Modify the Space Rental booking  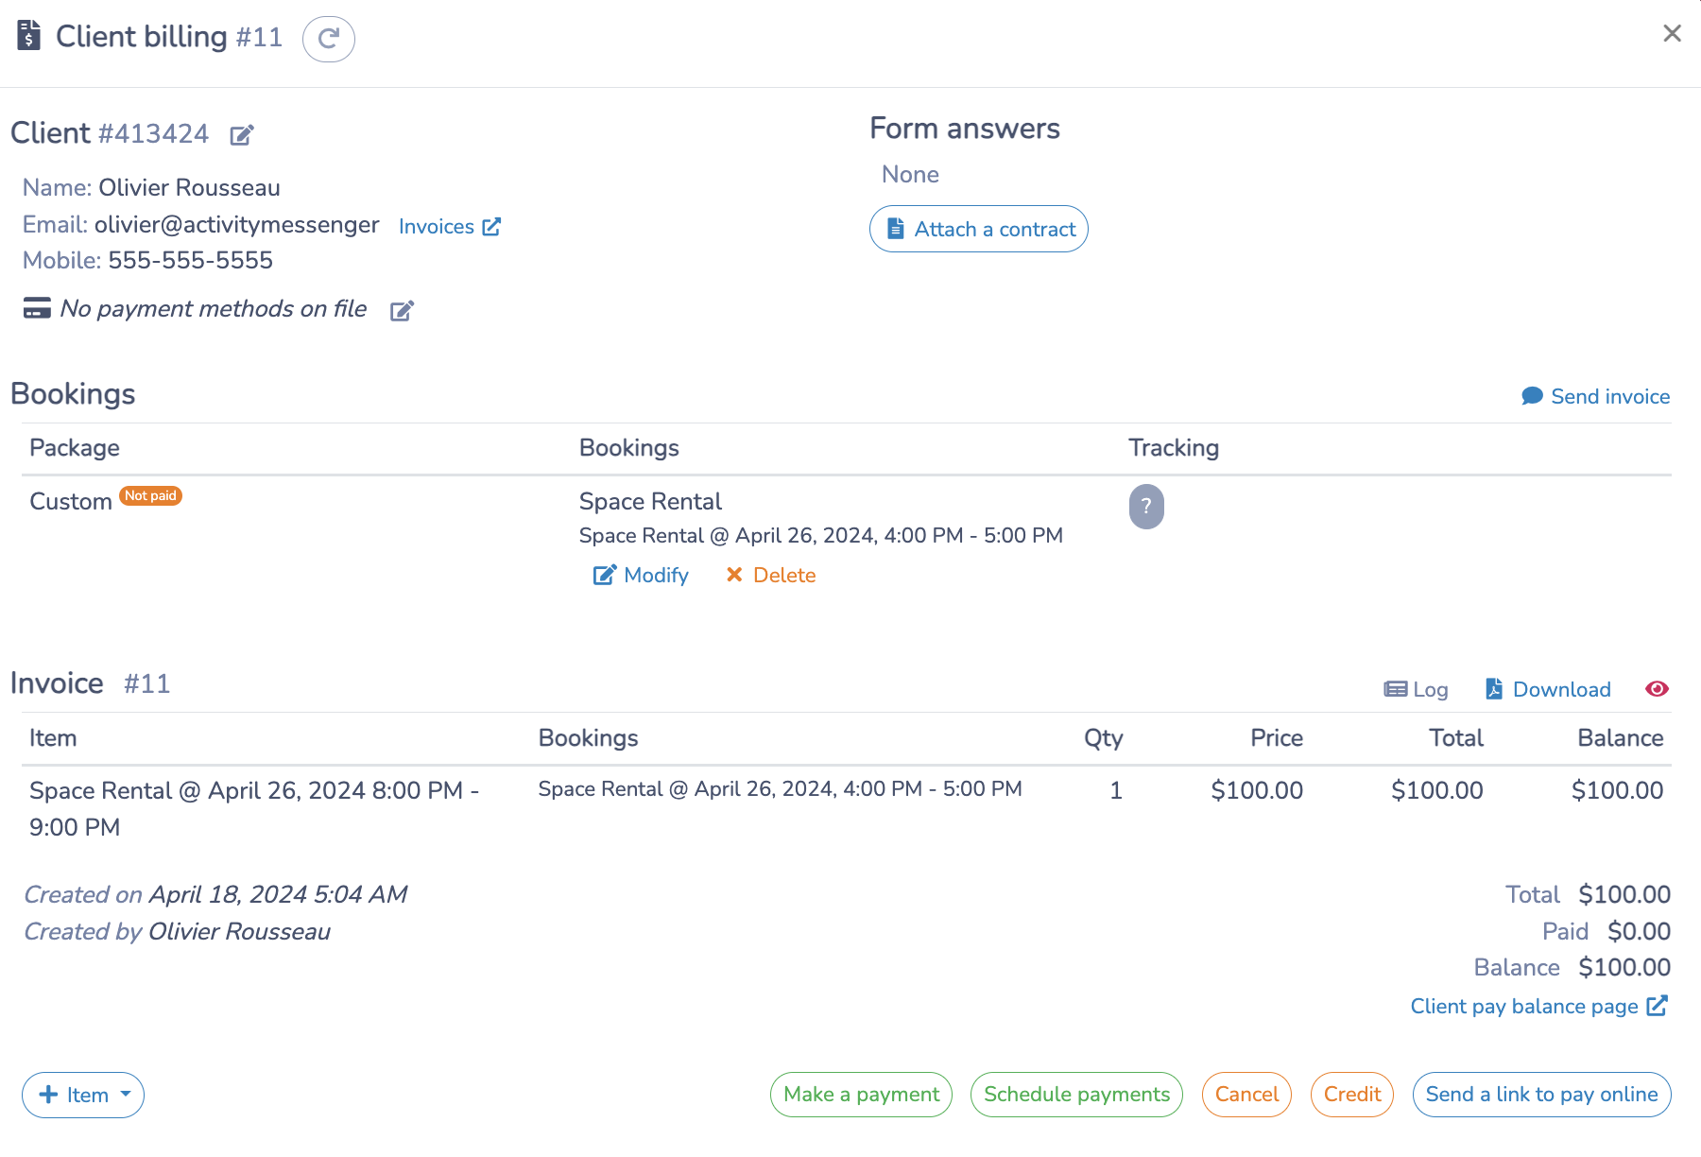pyautogui.click(x=641, y=575)
